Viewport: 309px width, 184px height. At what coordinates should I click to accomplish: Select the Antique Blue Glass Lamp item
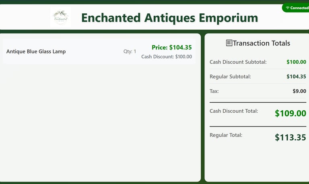click(x=36, y=52)
